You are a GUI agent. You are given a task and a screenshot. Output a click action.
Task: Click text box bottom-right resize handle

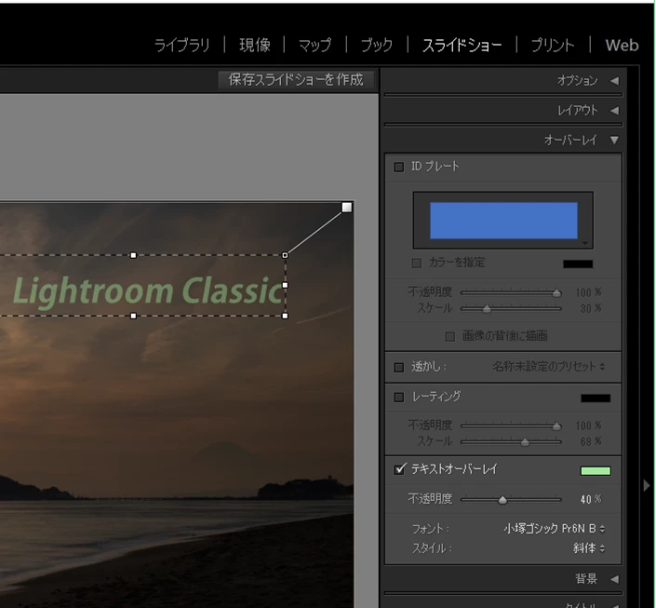tap(286, 316)
